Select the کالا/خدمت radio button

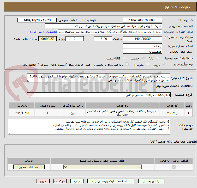point(124,58)
